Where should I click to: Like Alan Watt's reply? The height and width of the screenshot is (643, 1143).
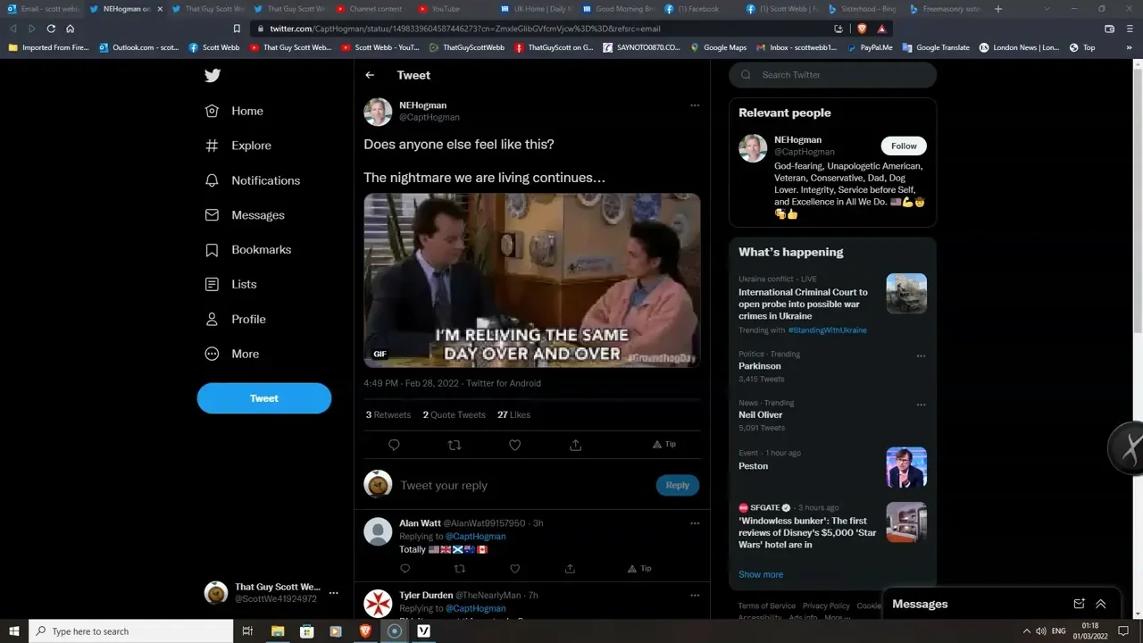(514, 569)
